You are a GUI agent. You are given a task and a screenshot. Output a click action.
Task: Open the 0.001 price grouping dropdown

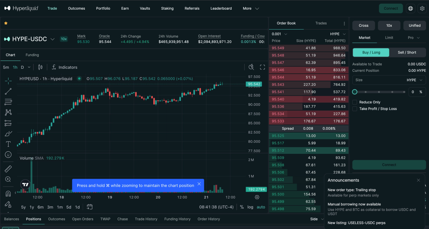(280, 34)
